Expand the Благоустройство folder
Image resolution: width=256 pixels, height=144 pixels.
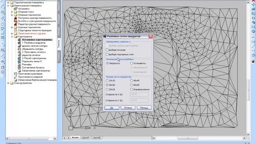8,83
